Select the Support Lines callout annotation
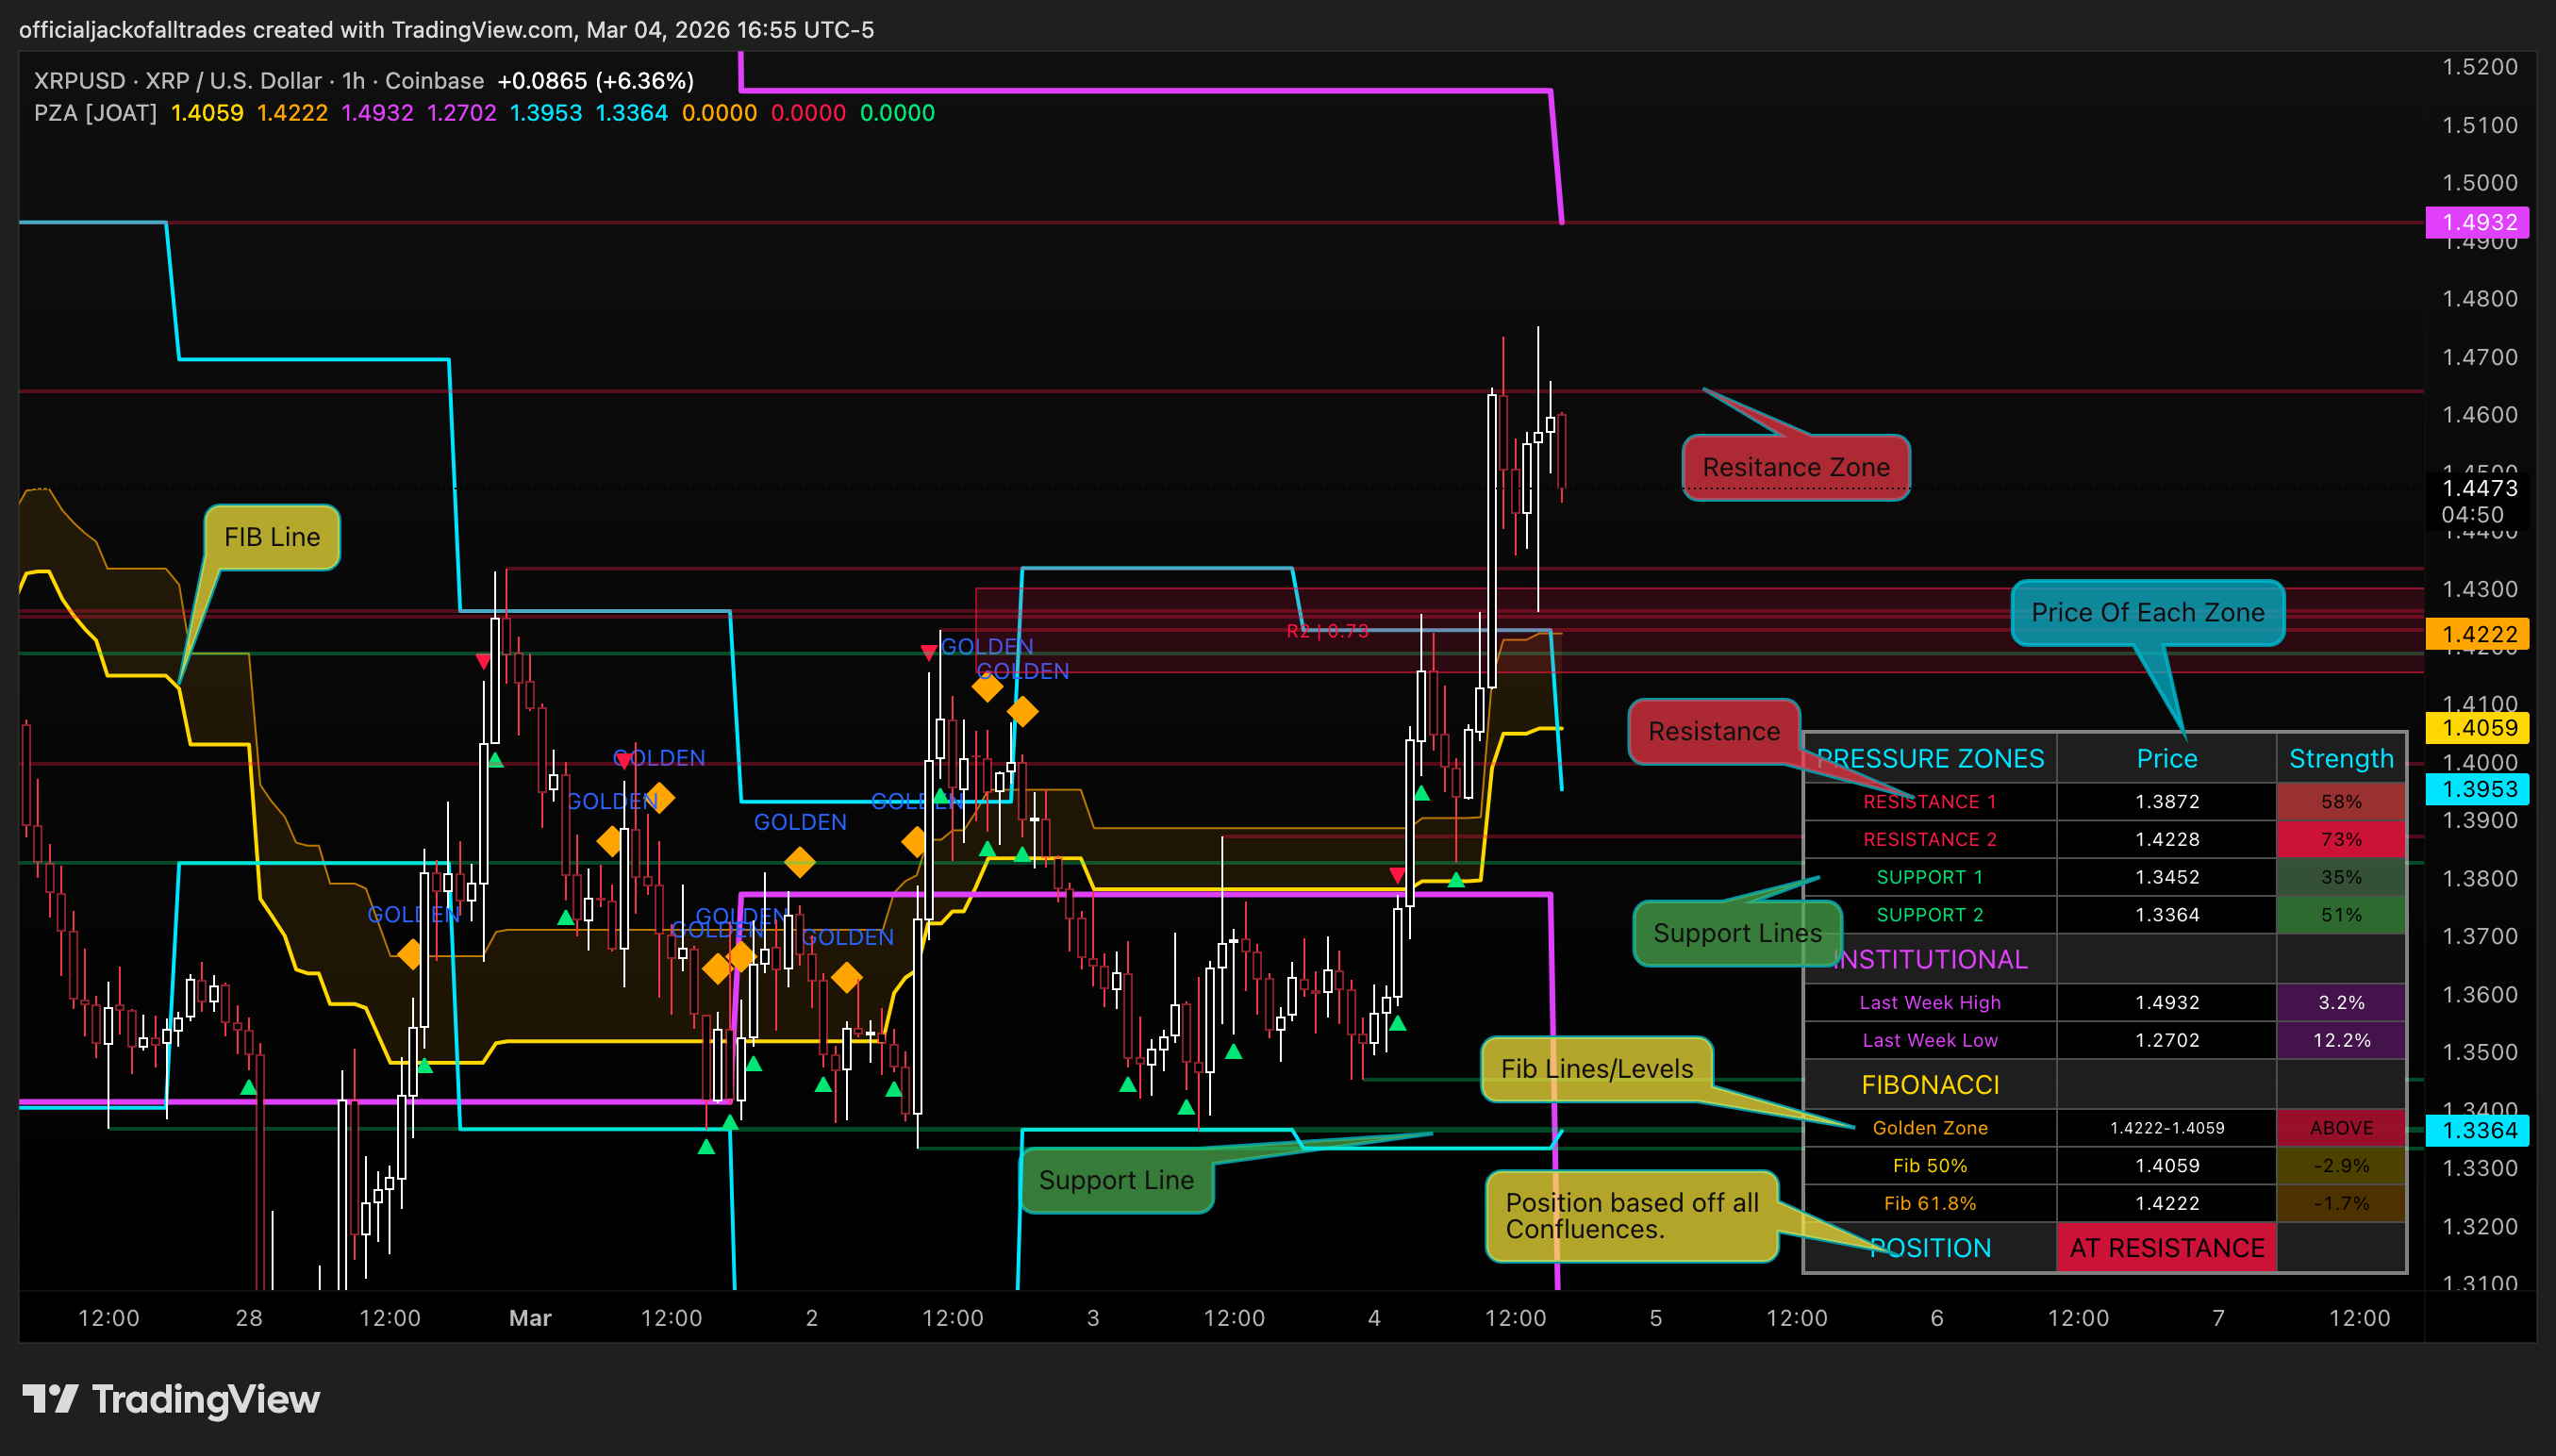2556x1456 pixels. 1737,933
